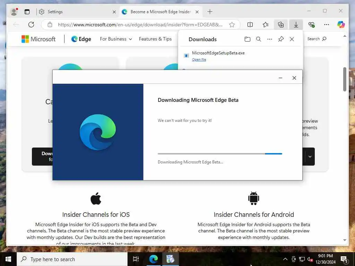Screen dimensions: 355x266
Task: Go to the Microsoft logo homepage
Action: pos(38,39)
